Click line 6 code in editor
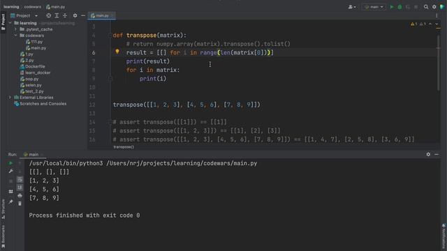 pos(200,53)
